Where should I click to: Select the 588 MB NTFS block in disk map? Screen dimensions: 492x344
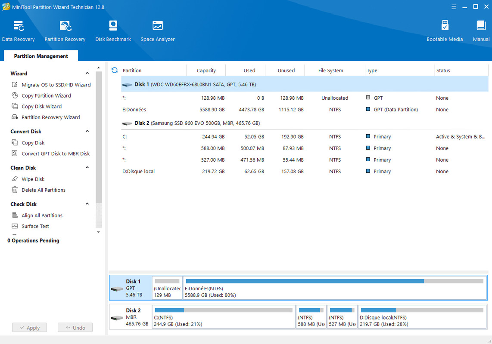(311, 317)
